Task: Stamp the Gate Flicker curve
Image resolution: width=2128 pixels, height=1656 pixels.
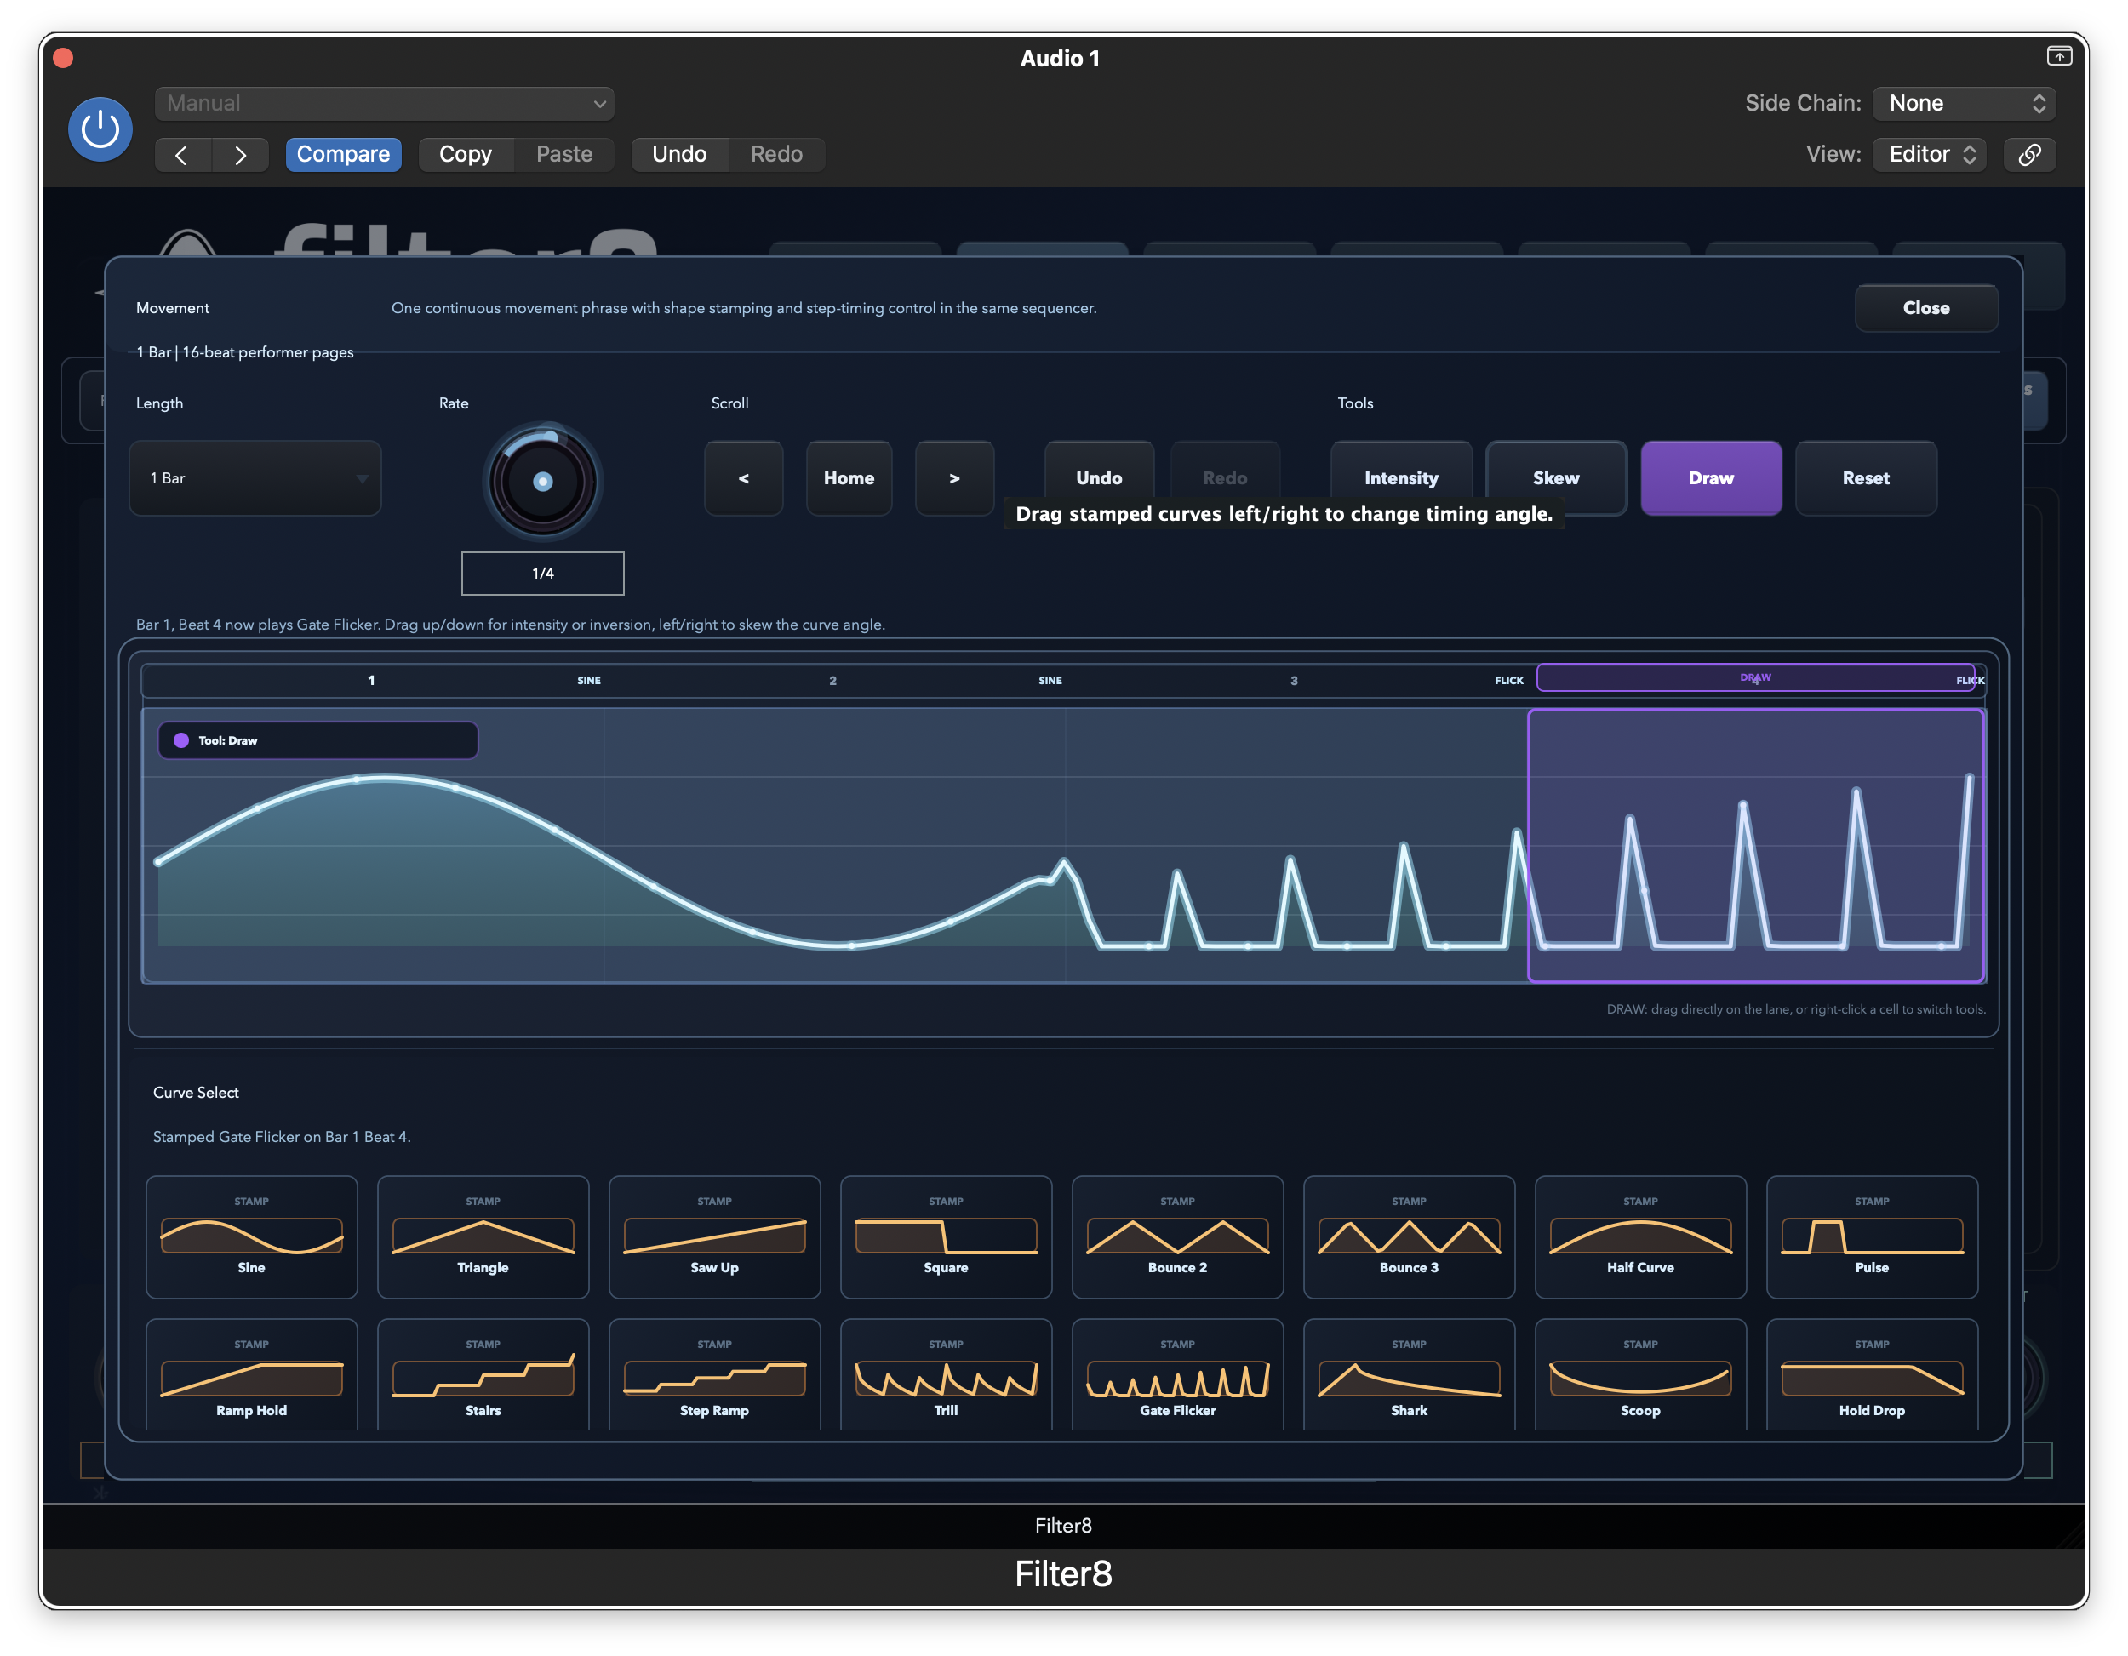Action: point(1177,1375)
